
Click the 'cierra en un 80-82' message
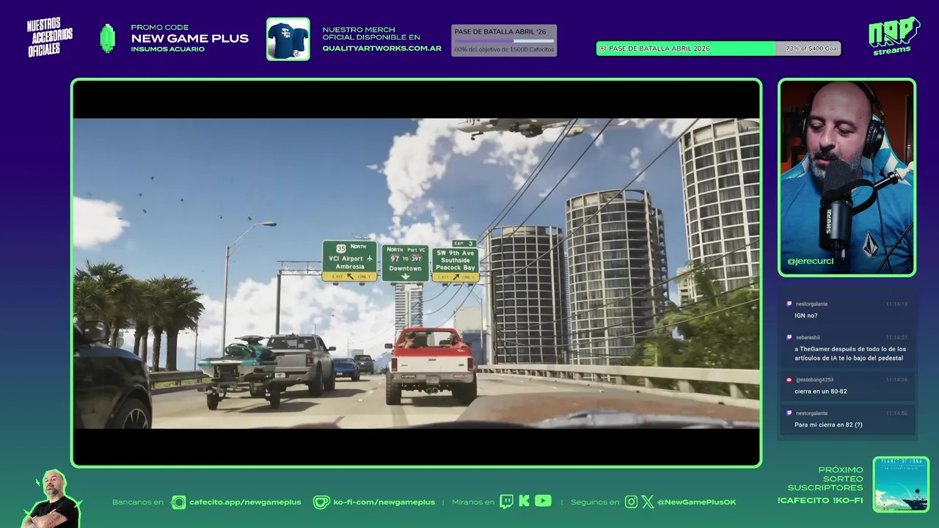[x=820, y=391]
